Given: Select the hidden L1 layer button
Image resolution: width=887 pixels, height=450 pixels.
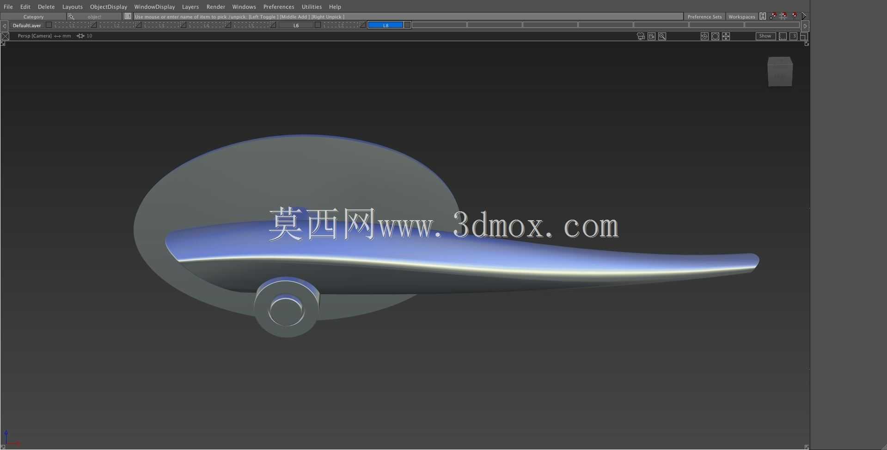Looking at the screenshot, I should coord(72,25).
